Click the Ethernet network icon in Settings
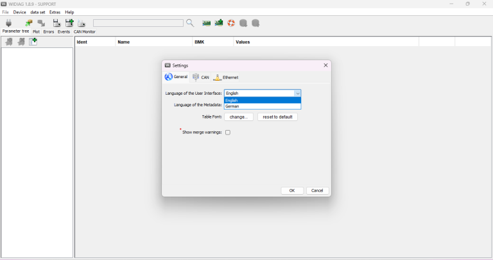The image size is (493, 260). pyautogui.click(x=217, y=77)
